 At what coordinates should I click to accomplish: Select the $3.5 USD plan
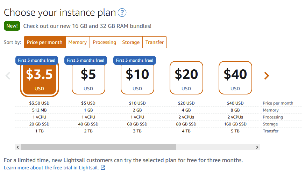(x=39, y=79)
